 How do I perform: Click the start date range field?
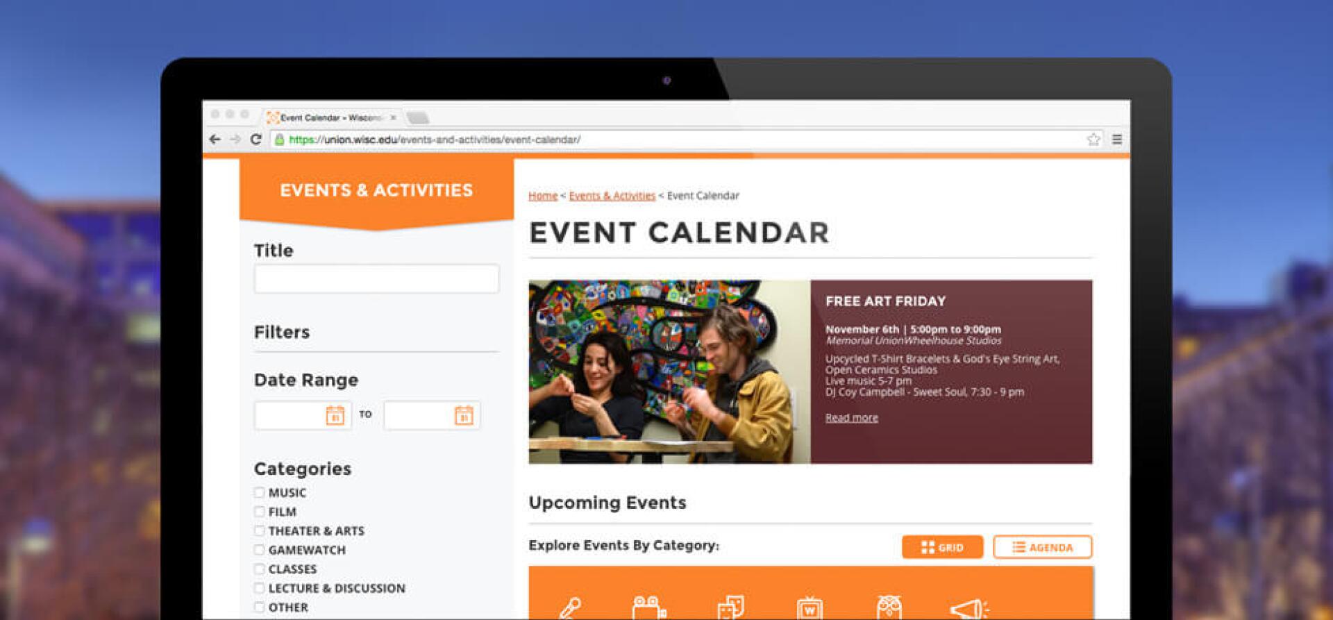303,415
